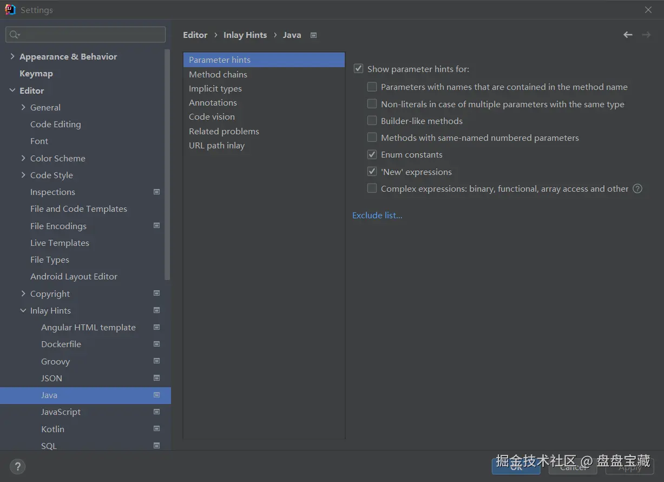Open the help tooltip icon next to Complex expressions
The image size is (664, 482).
(x=637, y=188)
